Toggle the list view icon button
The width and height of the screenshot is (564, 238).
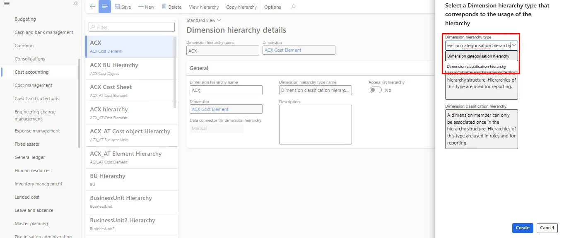point(105,7)
